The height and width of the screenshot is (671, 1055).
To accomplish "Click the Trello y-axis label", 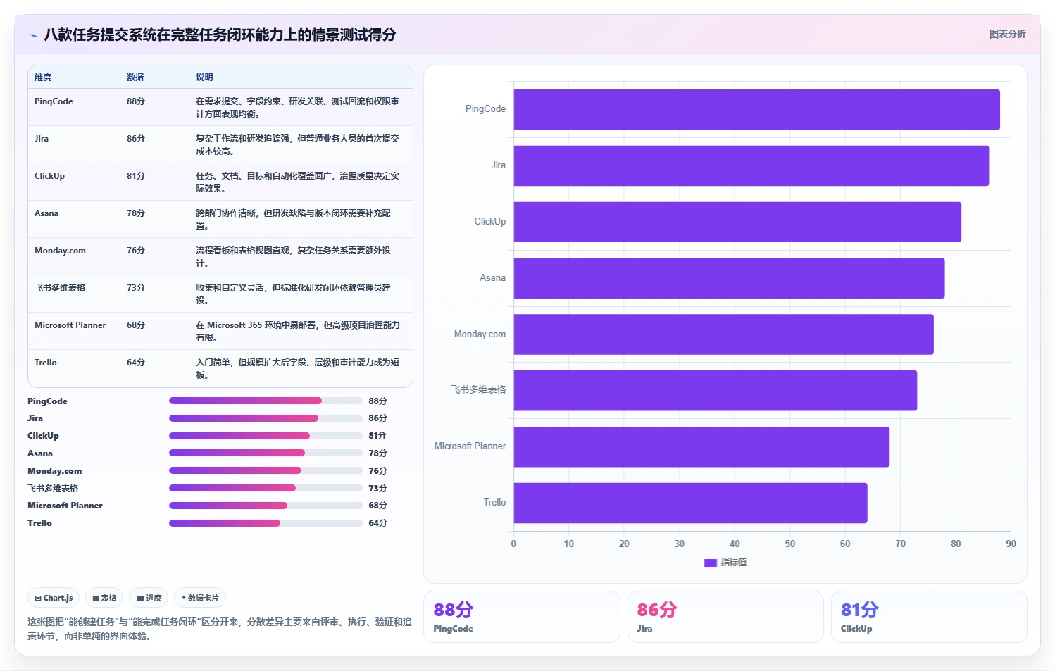I will 494,503.
